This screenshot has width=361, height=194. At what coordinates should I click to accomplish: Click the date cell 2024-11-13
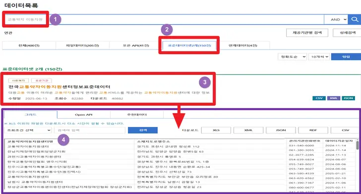click(335, 155)
